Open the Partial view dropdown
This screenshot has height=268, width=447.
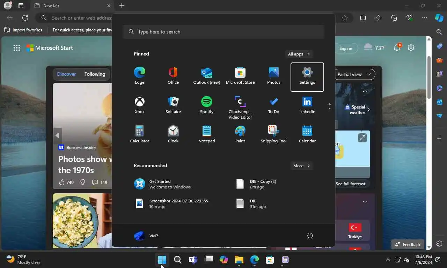point(354,74)
